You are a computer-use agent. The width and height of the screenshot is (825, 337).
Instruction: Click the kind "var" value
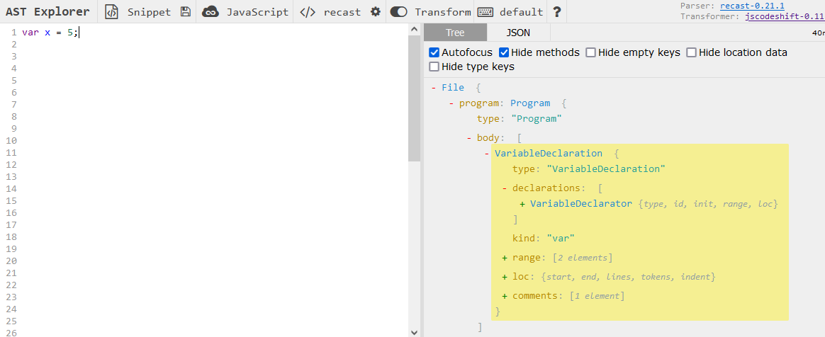[561, 238]
